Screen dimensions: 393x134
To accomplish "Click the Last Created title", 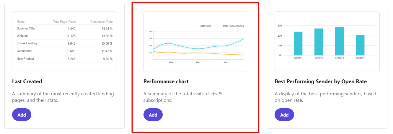I will pyautogui.click(x=27, y=81).
